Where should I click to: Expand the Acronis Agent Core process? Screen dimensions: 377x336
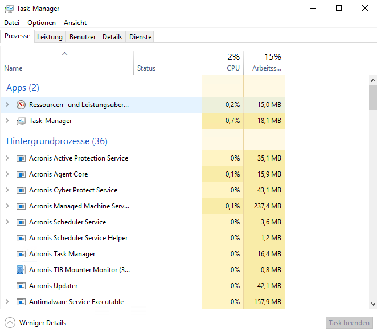point(7,174)
